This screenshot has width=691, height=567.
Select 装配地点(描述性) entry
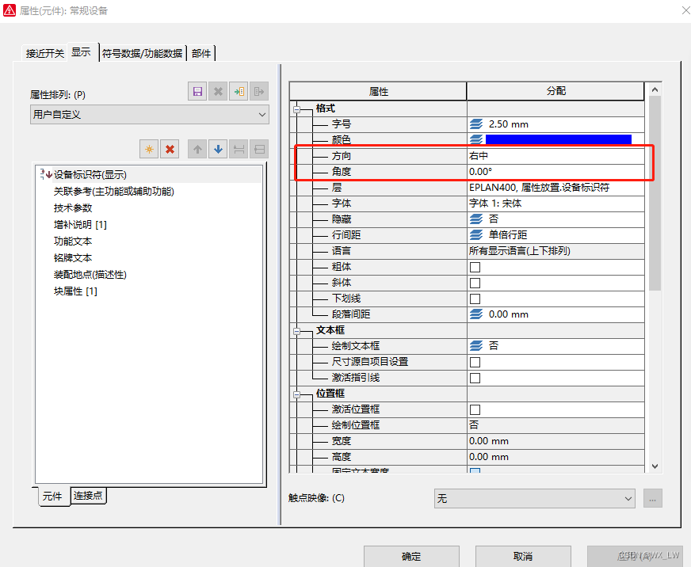(90, 275)
